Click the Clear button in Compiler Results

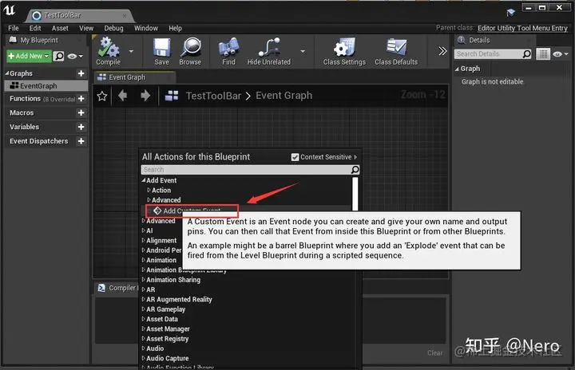point(435,352)
